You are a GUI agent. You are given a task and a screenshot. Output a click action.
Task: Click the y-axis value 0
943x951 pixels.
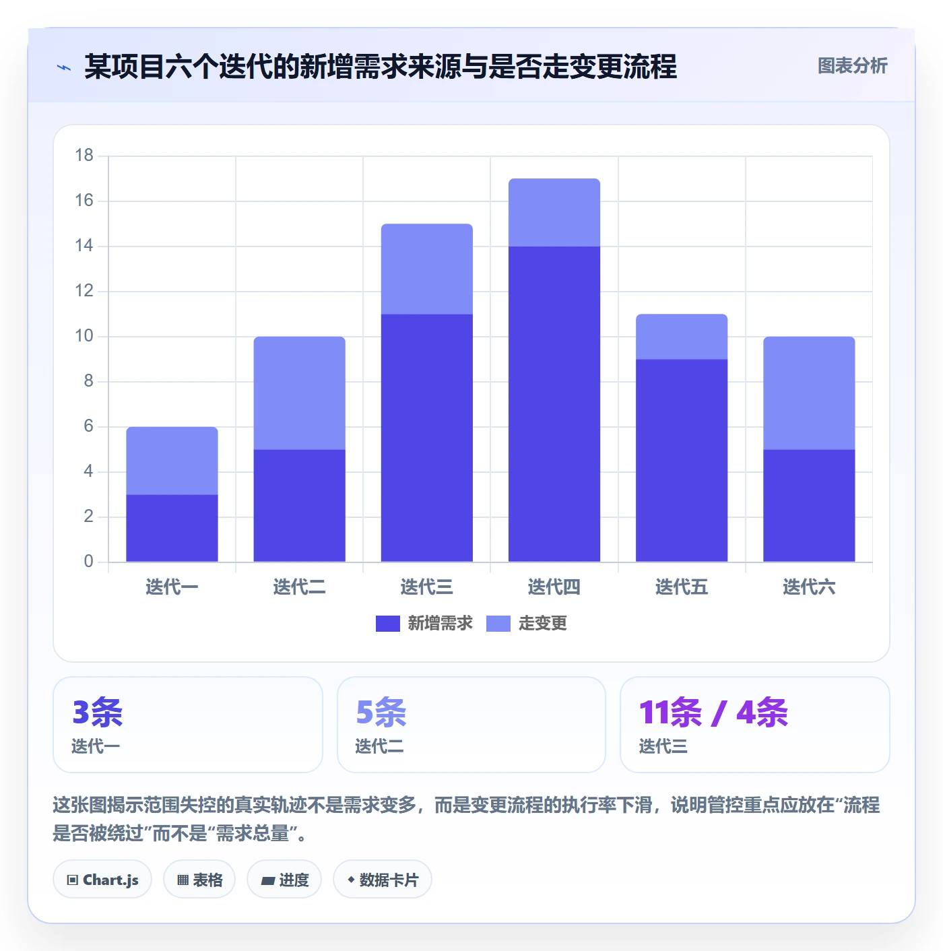[x=89, y=562]
